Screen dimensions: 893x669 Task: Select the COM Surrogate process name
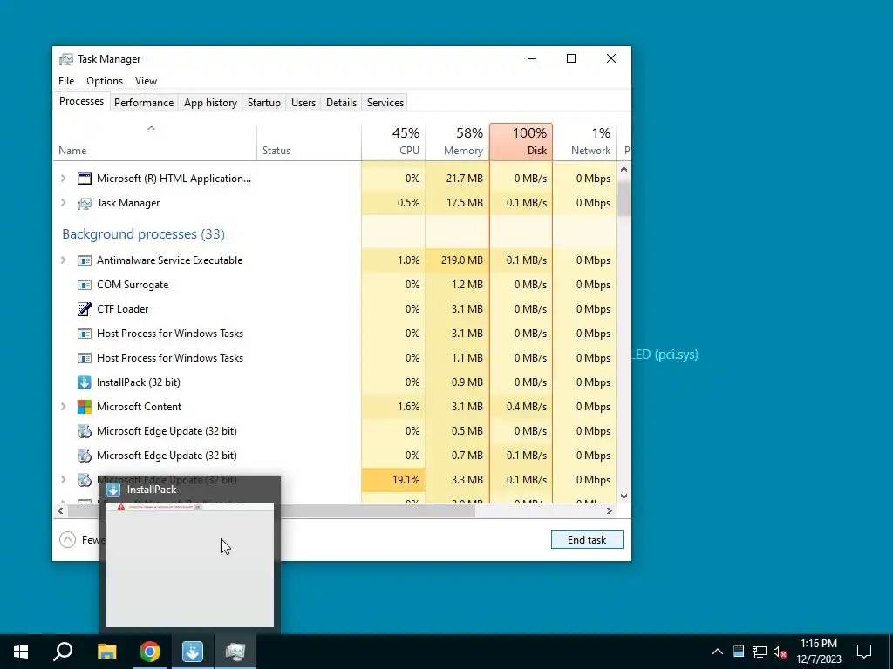click(133, 285)
